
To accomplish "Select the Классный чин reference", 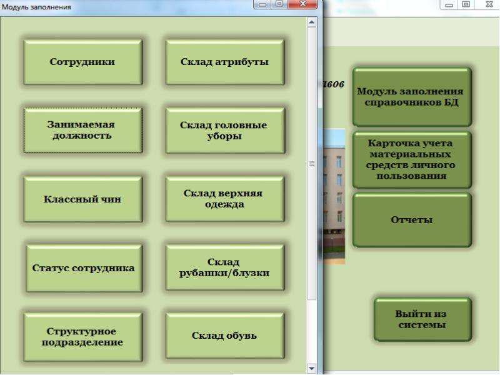I will click(x=82, y=199).
